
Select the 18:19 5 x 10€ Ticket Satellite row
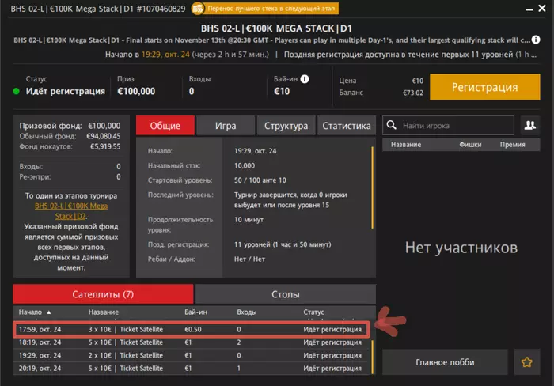[x=192, y=342]
